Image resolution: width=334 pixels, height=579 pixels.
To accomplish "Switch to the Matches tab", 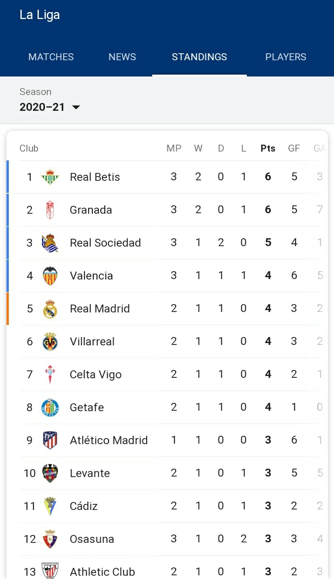I will [51, 57].
